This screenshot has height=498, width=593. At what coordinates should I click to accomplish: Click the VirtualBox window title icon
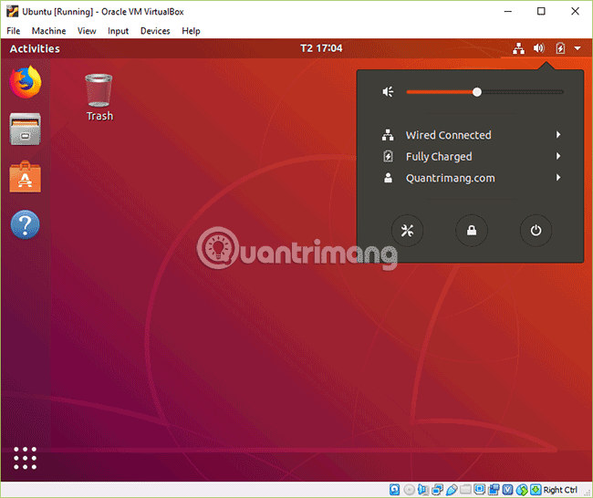12,11
